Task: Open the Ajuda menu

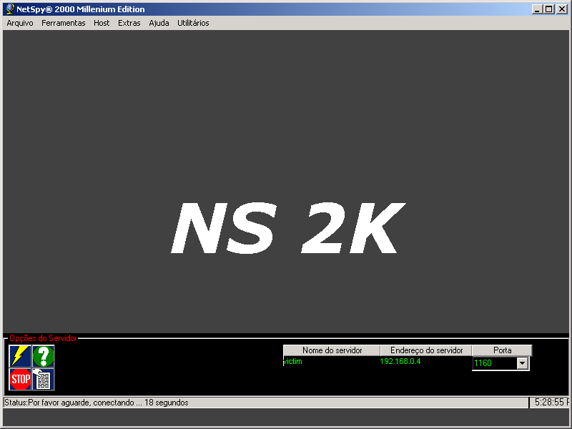Action: 158,22
